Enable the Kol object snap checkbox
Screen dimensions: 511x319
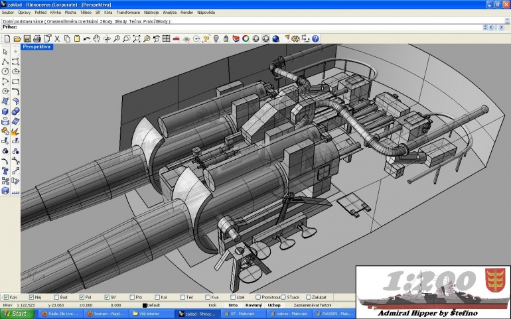(157, 297)
